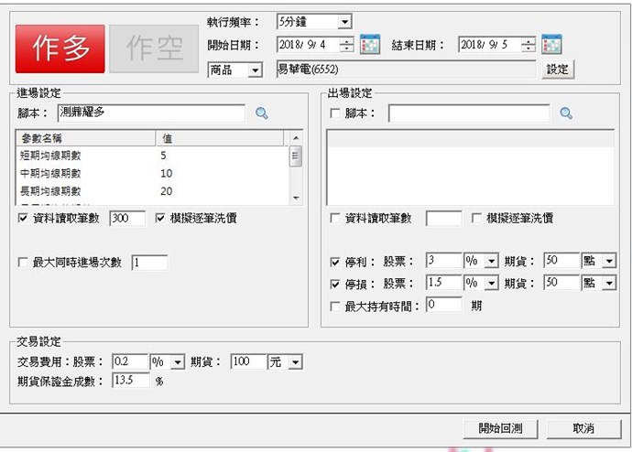The height and width of the screenshot is (452, 632).
Task: Click the 設定 button beside product field
Action: coord(558,70)
